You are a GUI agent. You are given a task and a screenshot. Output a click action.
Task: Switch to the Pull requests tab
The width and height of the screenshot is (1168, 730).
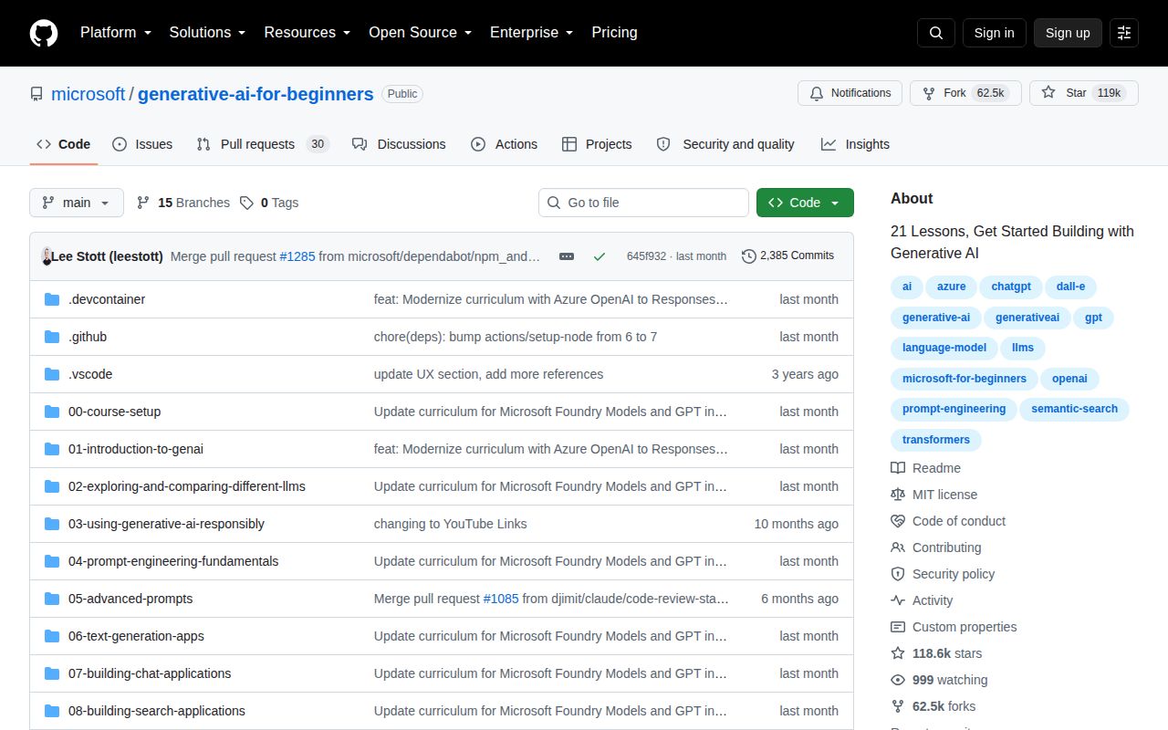point(262,144)
